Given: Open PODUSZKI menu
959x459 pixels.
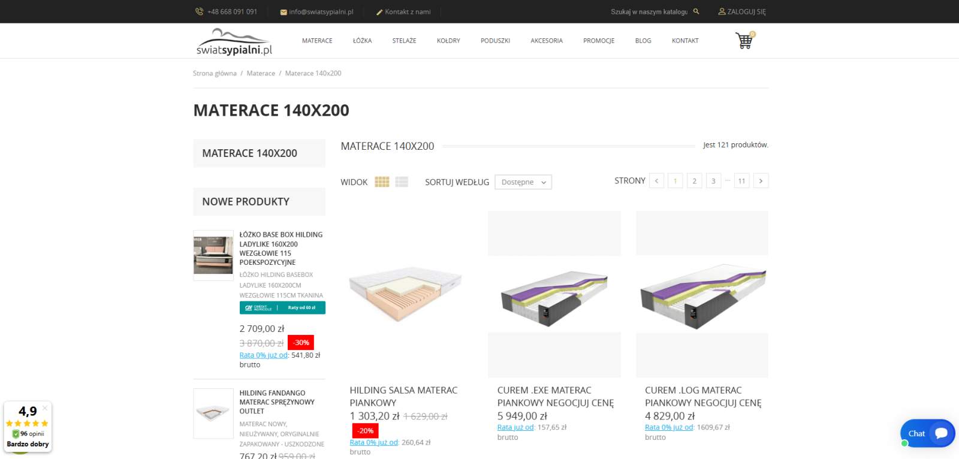Looking at the screenshot, I should coord(495,41).
